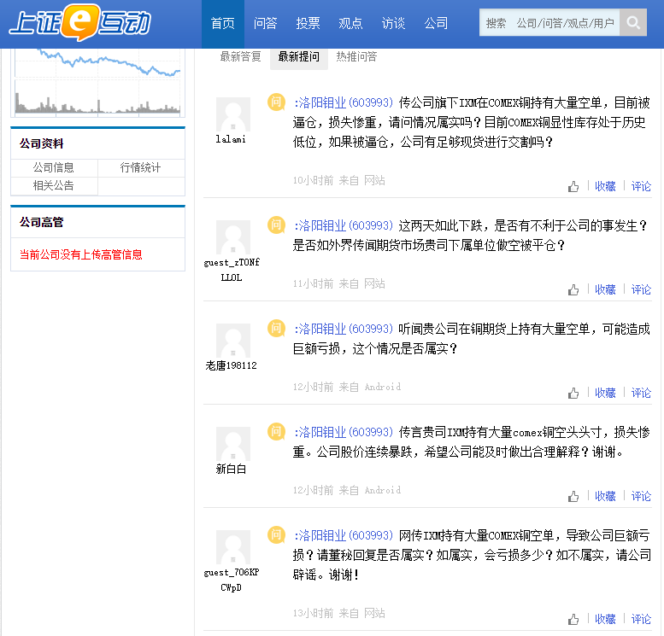Open username lalami profile
This screenshot has height=636, width=664.
click(231, 139)
